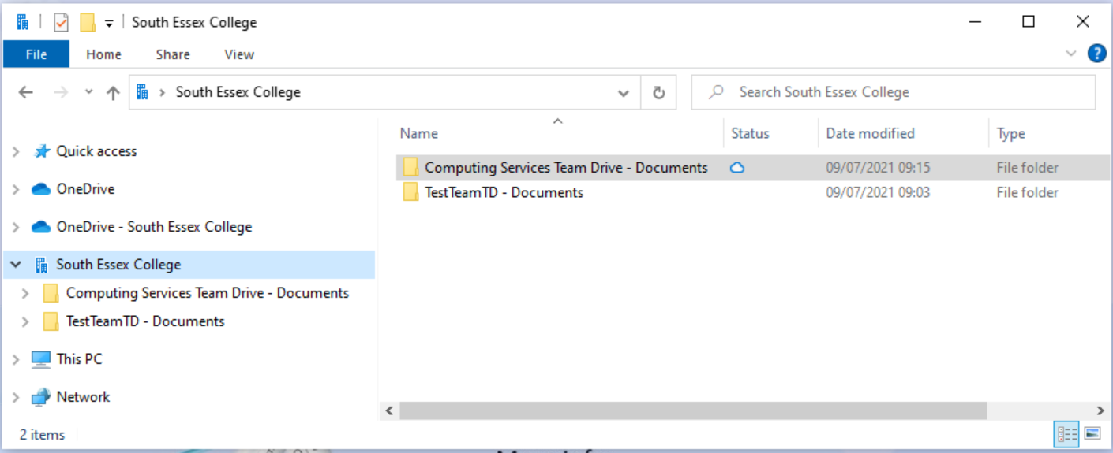The image size is (1113, 453).
Task: Select Quick access in the navigation pane
Action: click(x=96, y=151)
